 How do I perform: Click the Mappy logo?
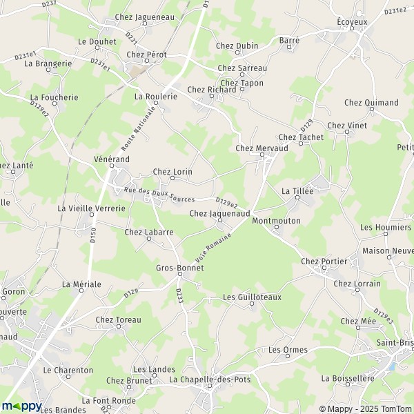pos(22,406)
